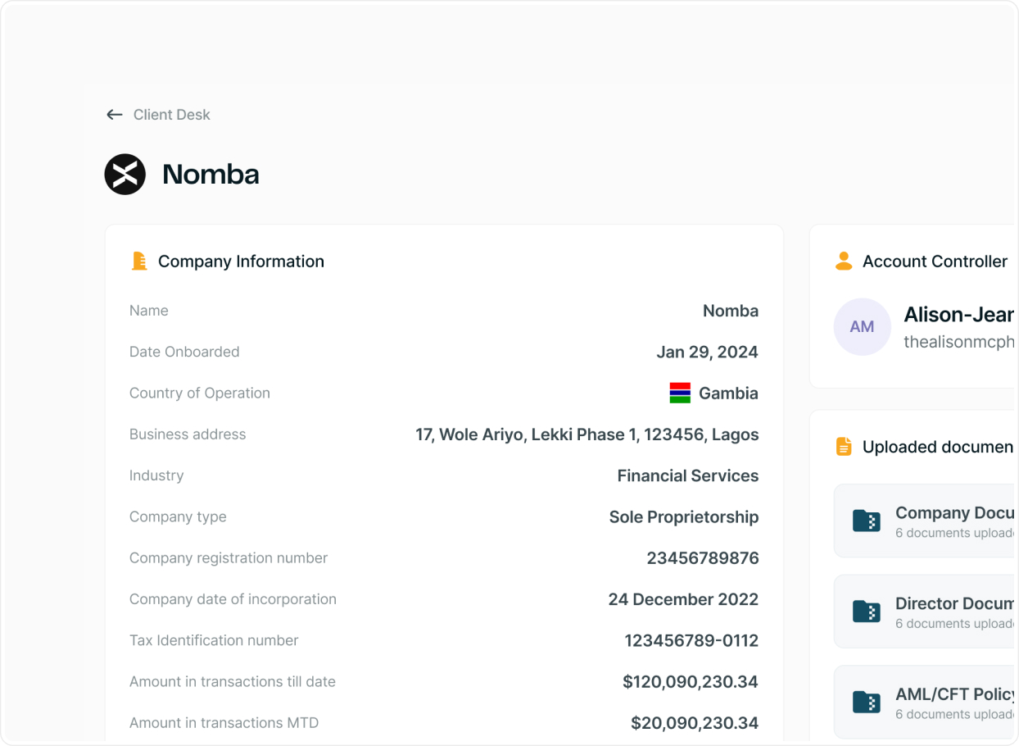Screen dimensions: 1019x746
Task: Click documents count under Director Documents
Action: point(954,624)
